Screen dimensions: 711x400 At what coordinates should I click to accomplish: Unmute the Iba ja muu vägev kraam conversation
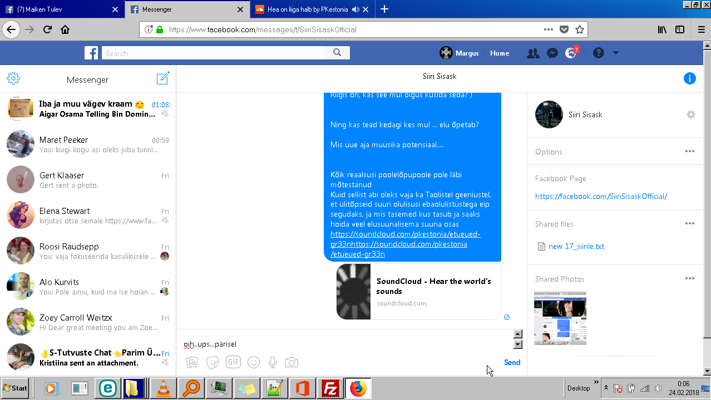coord(165,113)
